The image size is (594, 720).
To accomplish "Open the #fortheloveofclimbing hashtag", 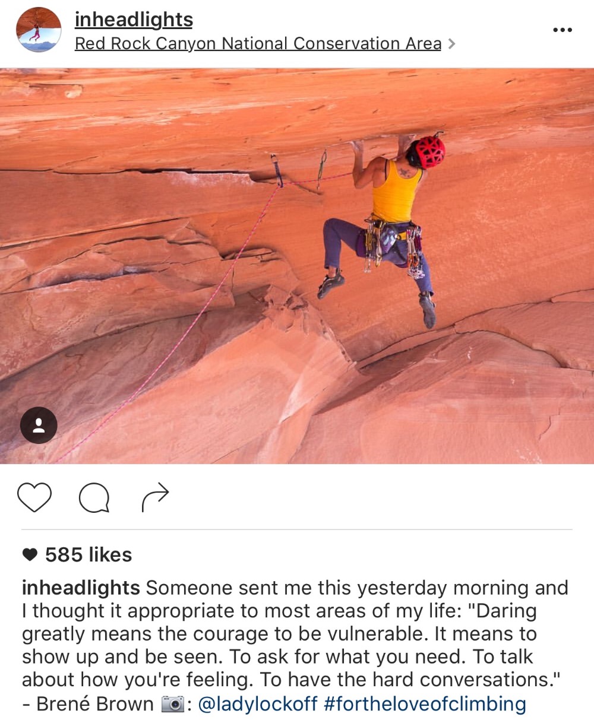I will pyautogui.click(x=425, y=704).
